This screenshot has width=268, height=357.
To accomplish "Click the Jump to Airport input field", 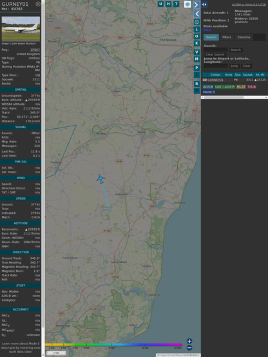I will coord(216,66).
